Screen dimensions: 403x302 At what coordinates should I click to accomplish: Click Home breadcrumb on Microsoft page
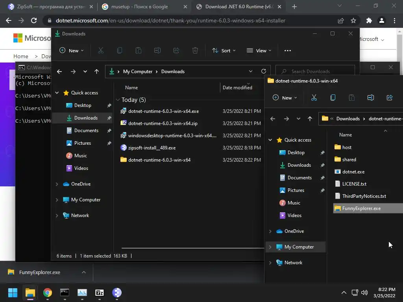coord(21,56)
